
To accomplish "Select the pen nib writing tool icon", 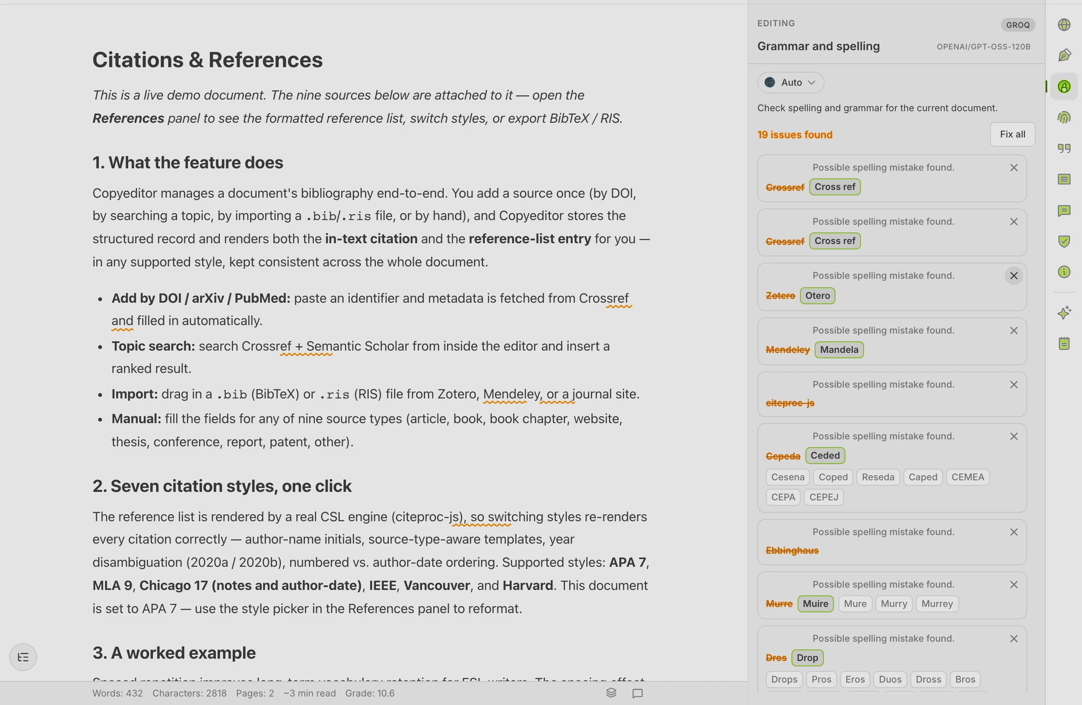I will (x=1064, y=56).
